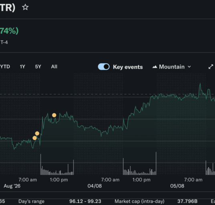The width and height of the screenshot is (215, 205).
Task: Select the 1Y time range
Action: (x=22, y=66)
